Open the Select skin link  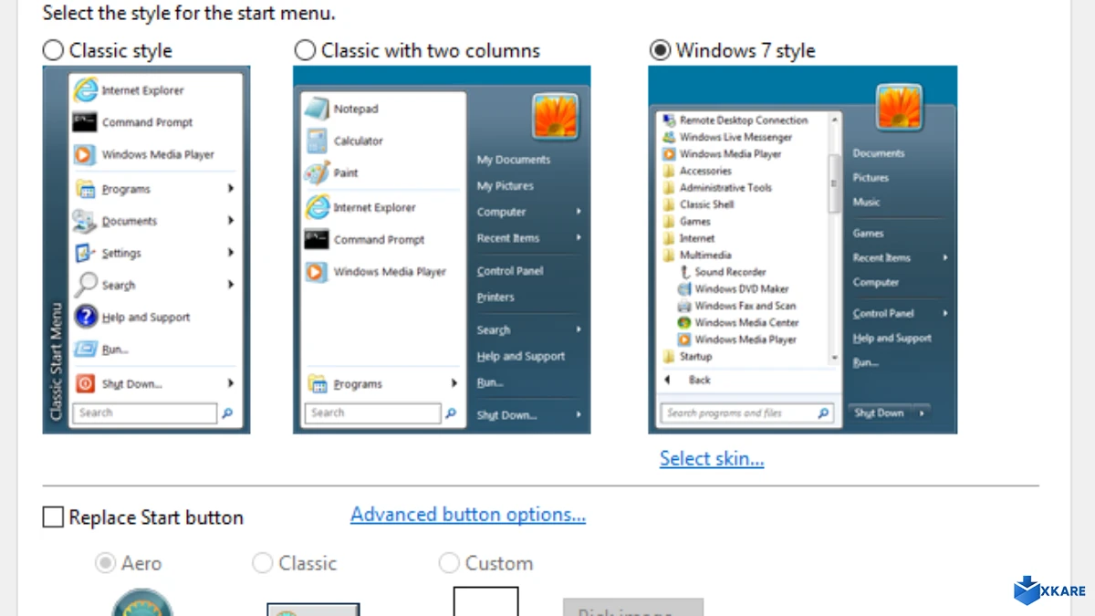pos(712,458)
